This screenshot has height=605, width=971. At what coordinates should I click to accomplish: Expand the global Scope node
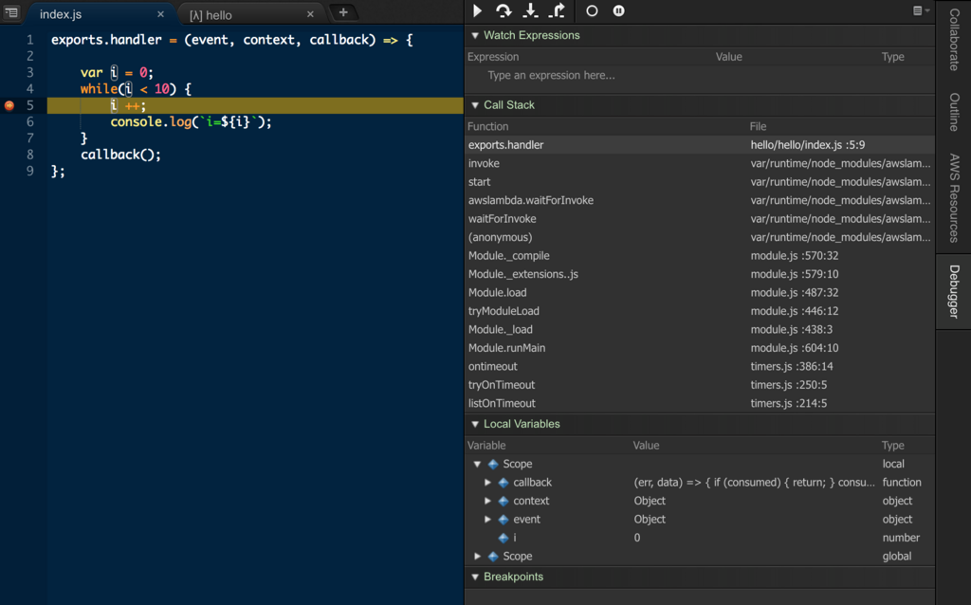[x=478, y=556]
